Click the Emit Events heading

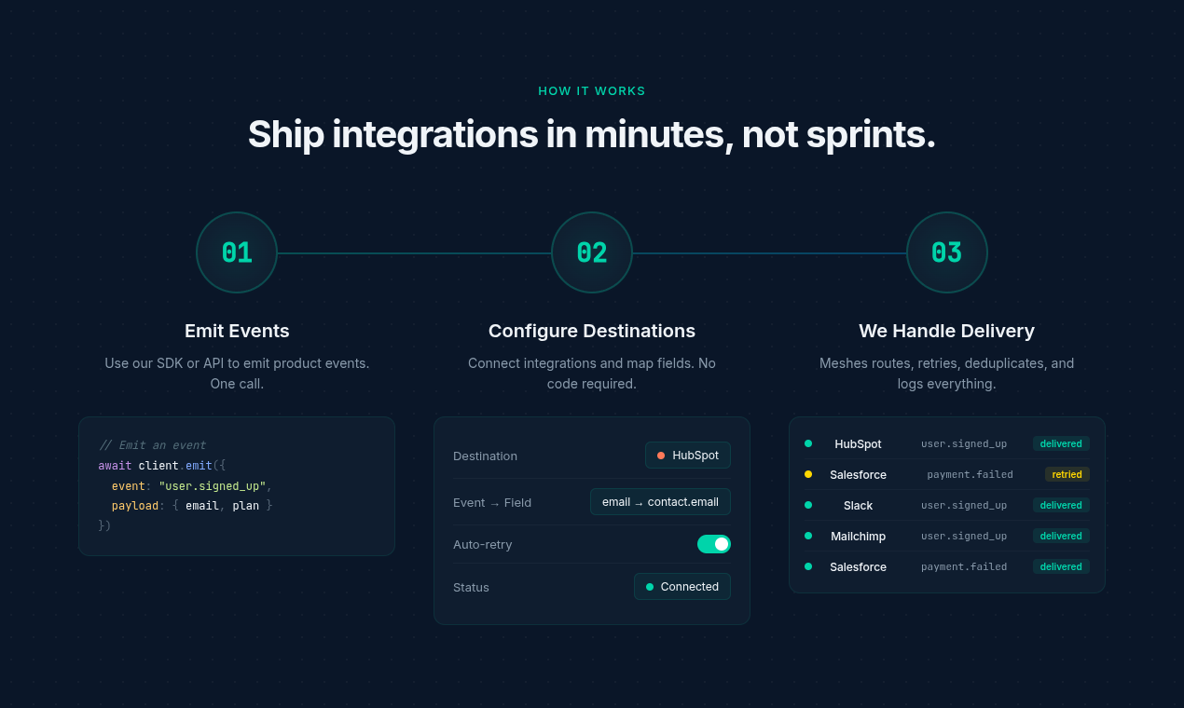[237, 331]
